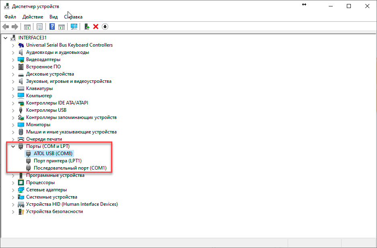Open the Вид menu

click(54, 17)
